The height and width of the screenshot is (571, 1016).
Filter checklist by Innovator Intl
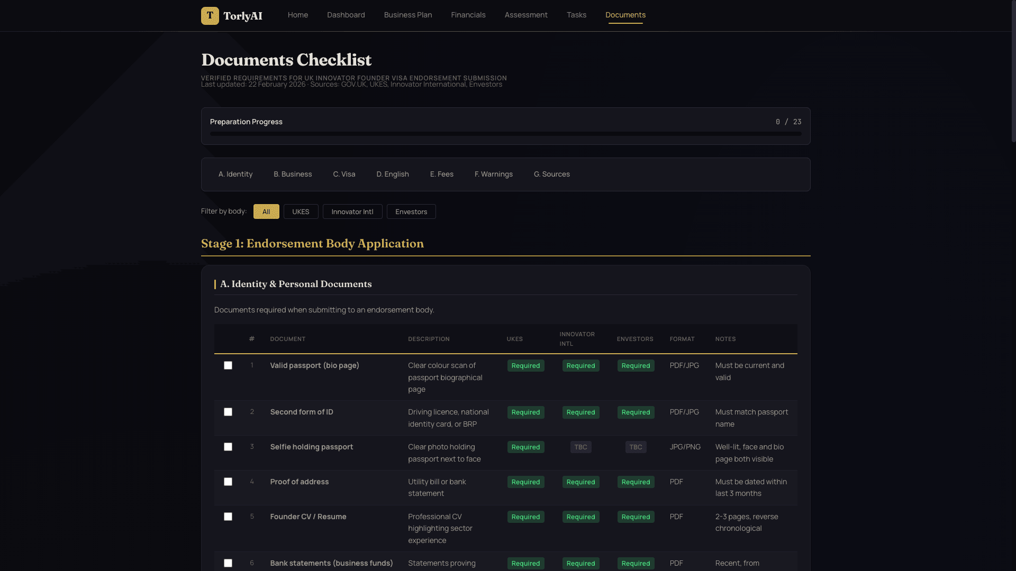point(352,211)
